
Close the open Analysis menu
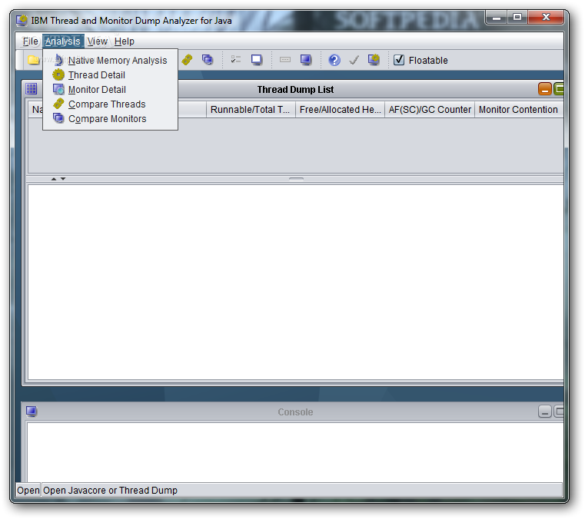pos(63,41)
